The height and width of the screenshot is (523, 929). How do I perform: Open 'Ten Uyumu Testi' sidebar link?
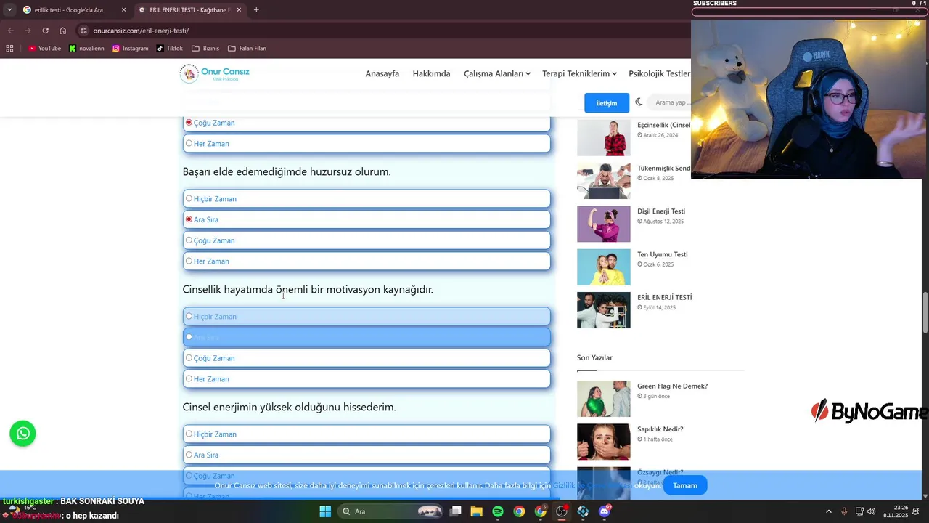pyautogui.click(x=663, y=254)
